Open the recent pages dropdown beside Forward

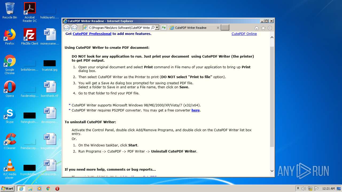80,28
